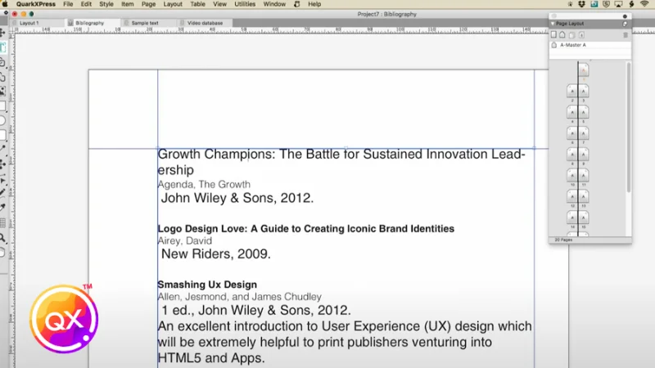655x368 pixels.
Task: Click the delete page icon in Page Layout panel
Action: tap(626, 35)
